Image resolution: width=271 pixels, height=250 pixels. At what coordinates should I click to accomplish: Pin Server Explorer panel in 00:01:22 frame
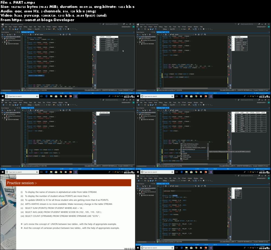pos(18,32)
